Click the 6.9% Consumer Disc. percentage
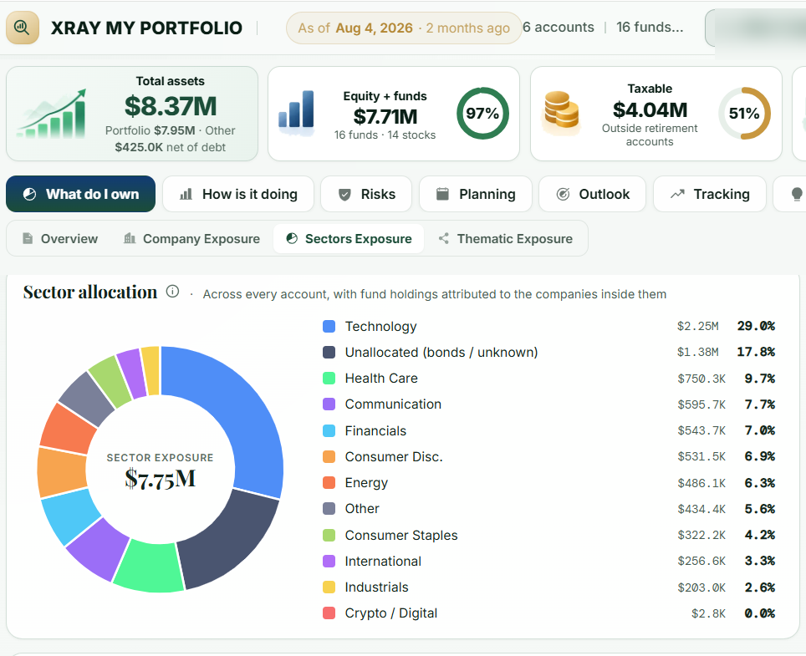 pos(760,456)
